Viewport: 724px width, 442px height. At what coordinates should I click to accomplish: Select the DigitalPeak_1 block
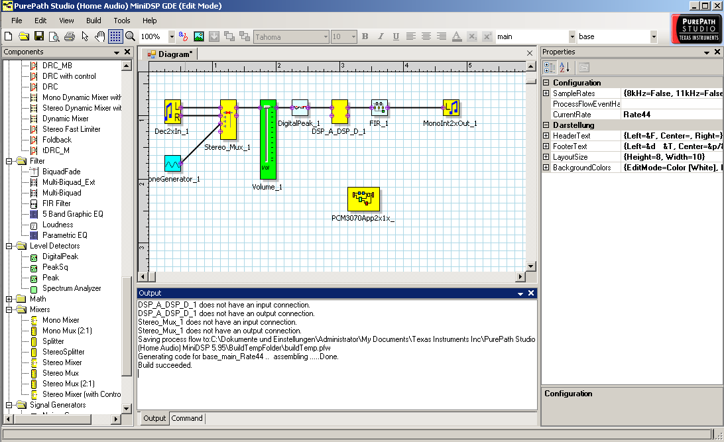pos(300,108)
